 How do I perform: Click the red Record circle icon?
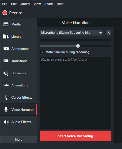coord(5,13)
